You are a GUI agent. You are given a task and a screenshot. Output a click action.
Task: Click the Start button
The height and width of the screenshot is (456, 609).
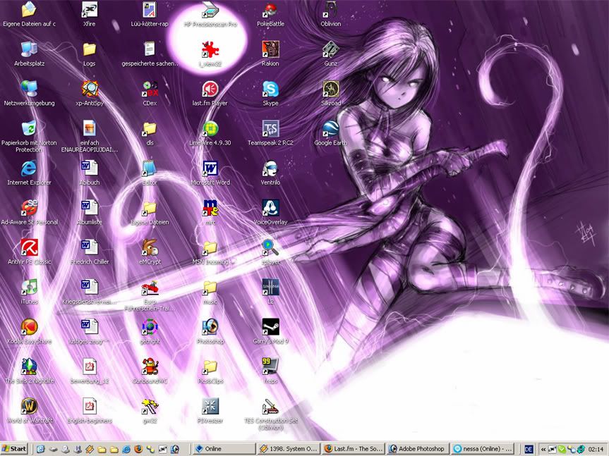14,449
